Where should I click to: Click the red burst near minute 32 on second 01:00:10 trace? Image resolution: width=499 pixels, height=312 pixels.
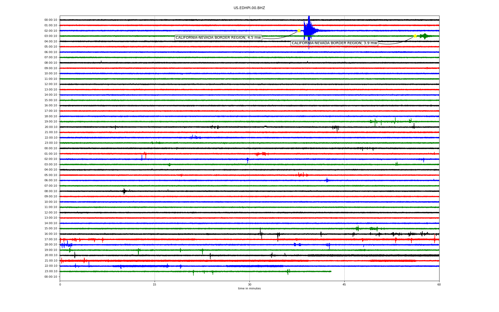262,154
